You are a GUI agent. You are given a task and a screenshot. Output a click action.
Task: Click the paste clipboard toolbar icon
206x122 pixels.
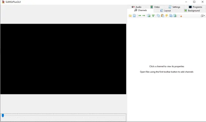(x=163, y=16)
